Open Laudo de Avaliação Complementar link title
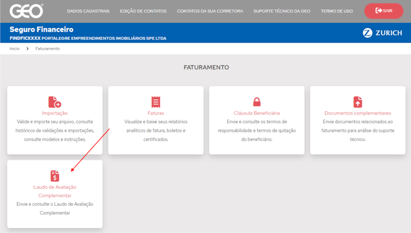Image resolution: width=411 pixels, height=233 pixels. click(x=55, y=191)
